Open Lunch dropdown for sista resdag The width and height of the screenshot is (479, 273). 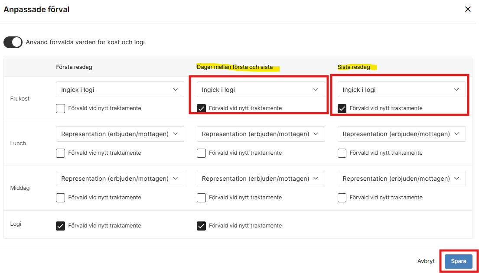401,134
